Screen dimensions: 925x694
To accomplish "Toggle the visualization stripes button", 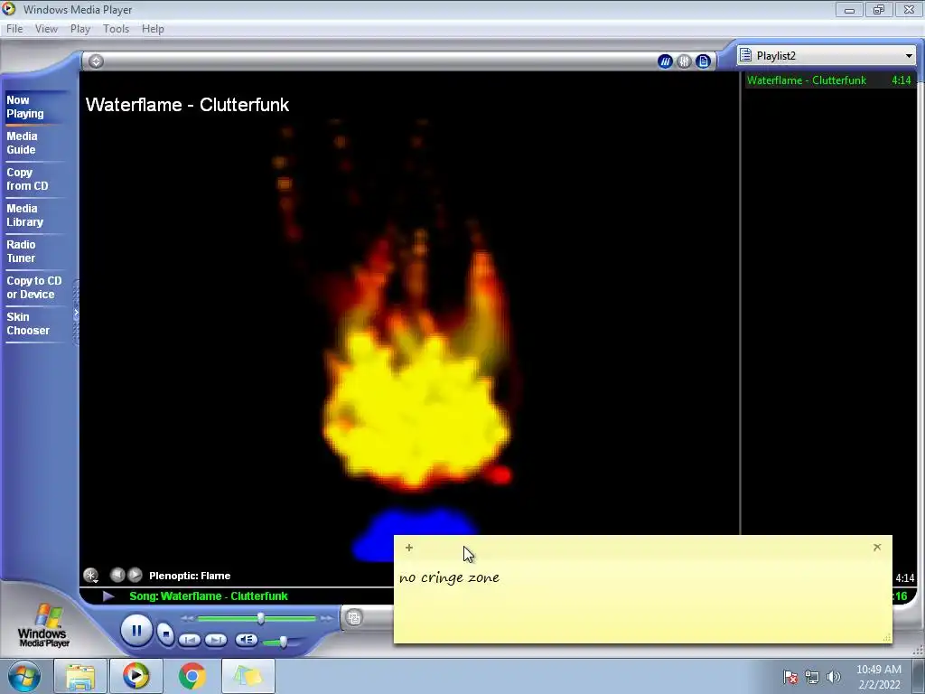I will pyautogui.click(x=665, y=61).
